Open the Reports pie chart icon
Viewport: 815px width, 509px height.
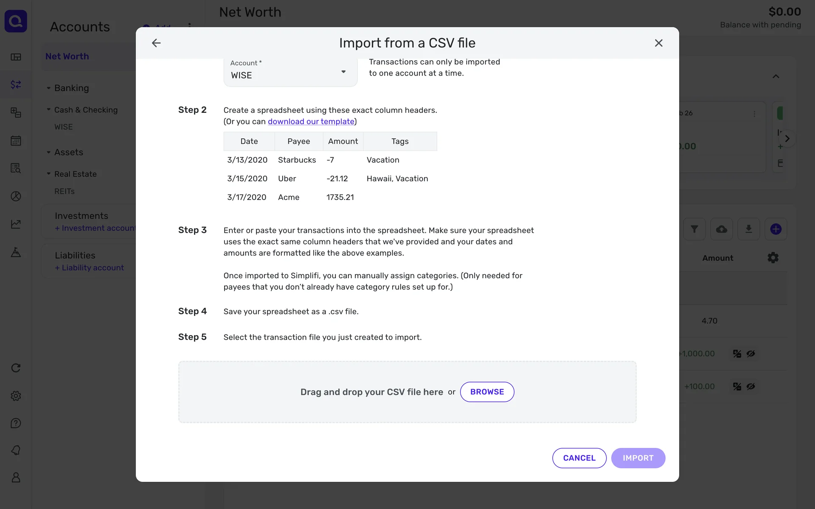(16, 196)
